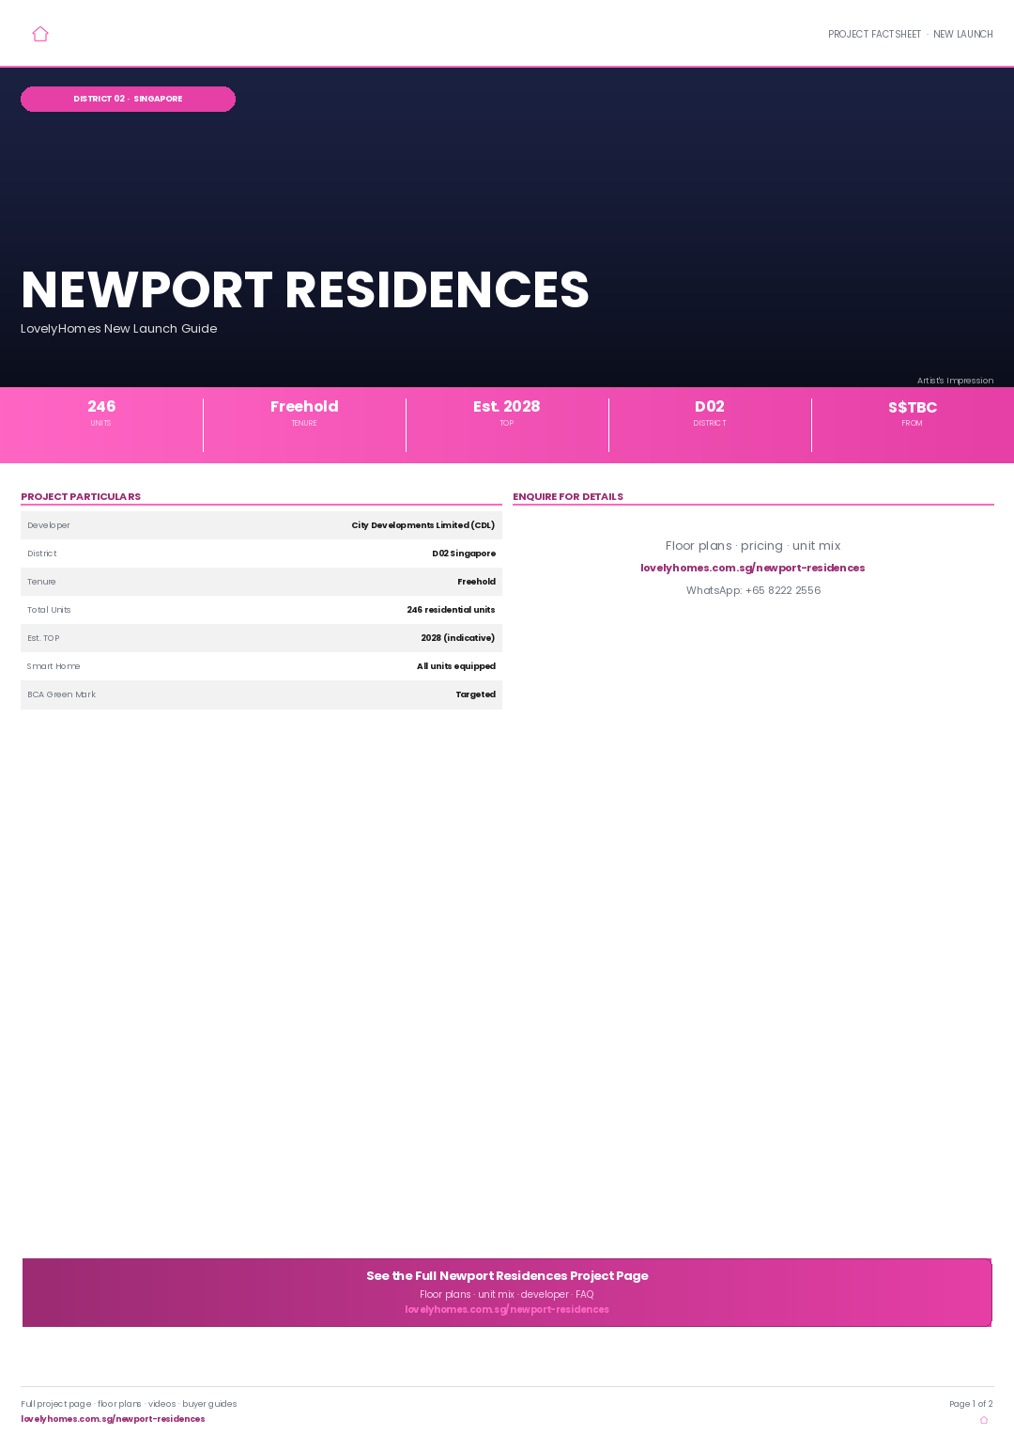Click the PROJECT FACTSHEET · NEW LAUNCH header text
This screenshot has width=1014, height=1435.
pos(910,34)
